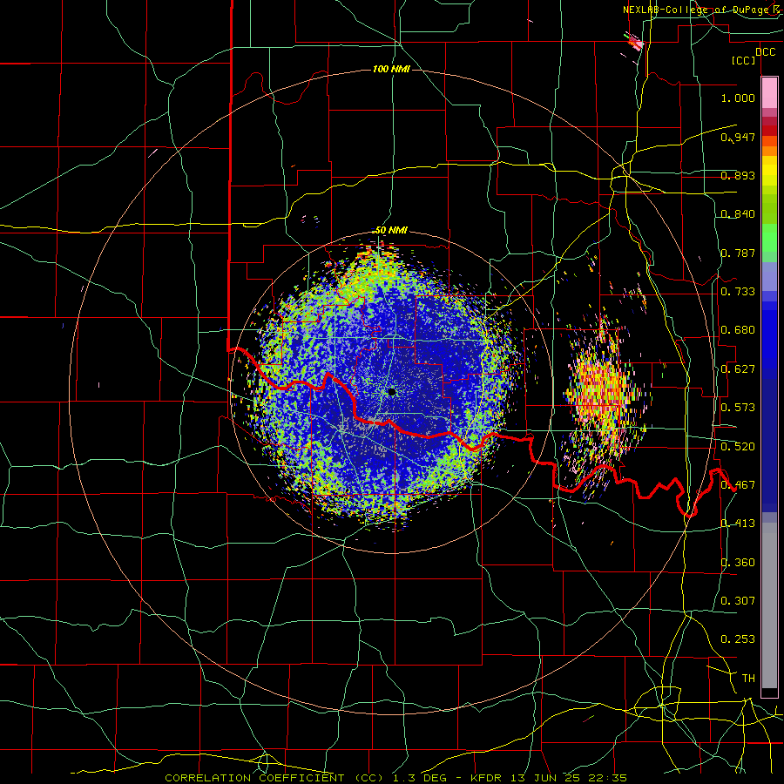
Task: Click the "50 NMI" range ring label
Action: click(x=391, y=231)
